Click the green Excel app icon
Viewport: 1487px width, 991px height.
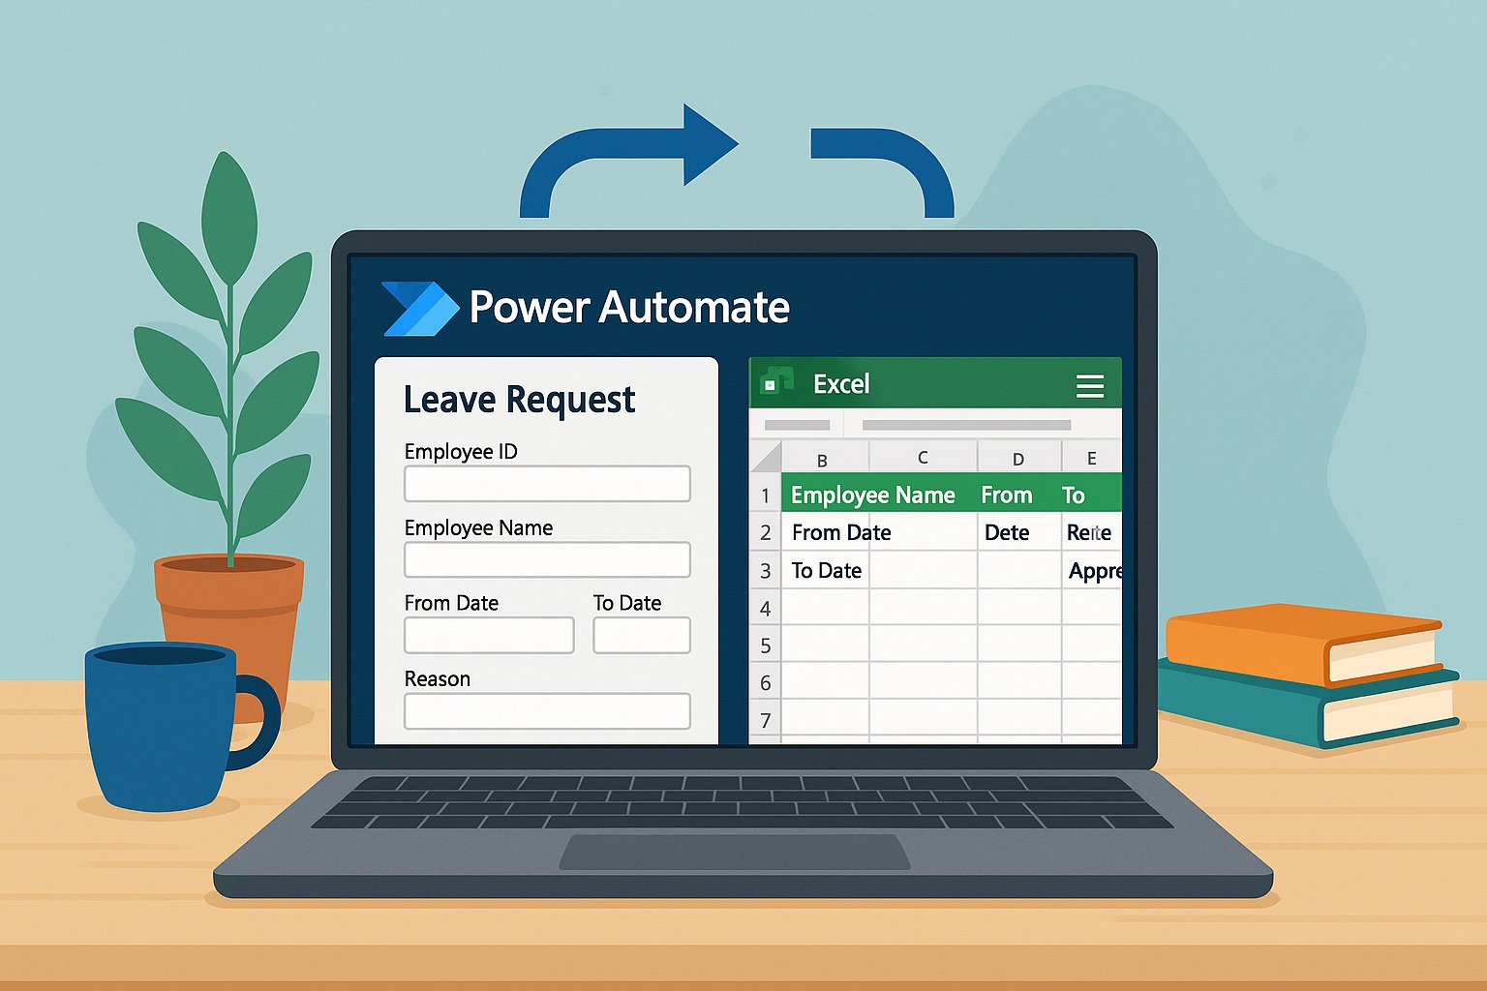pyautogui.click(x=774, y=382)
